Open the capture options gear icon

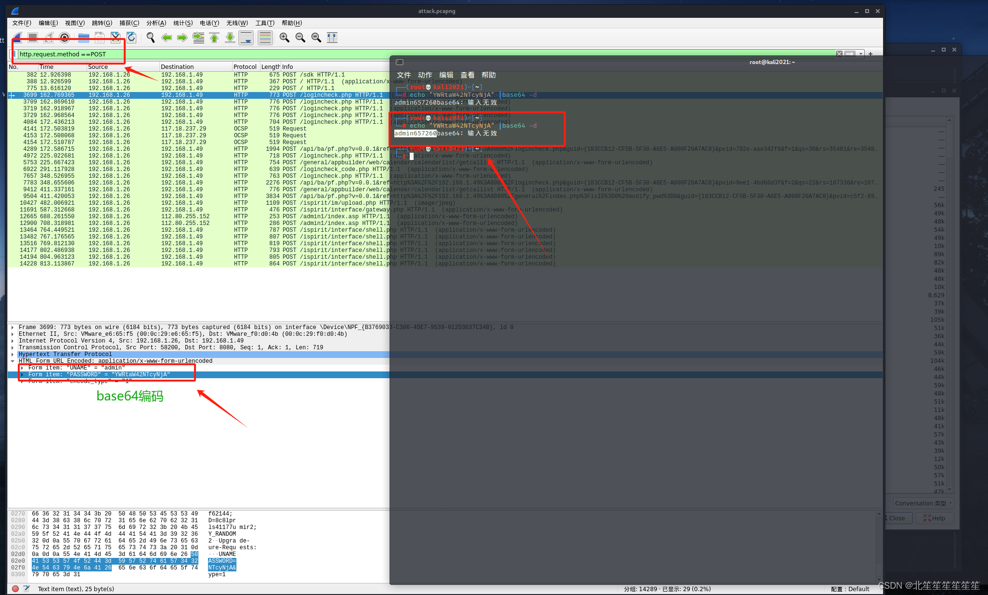[x=65, y=38]
